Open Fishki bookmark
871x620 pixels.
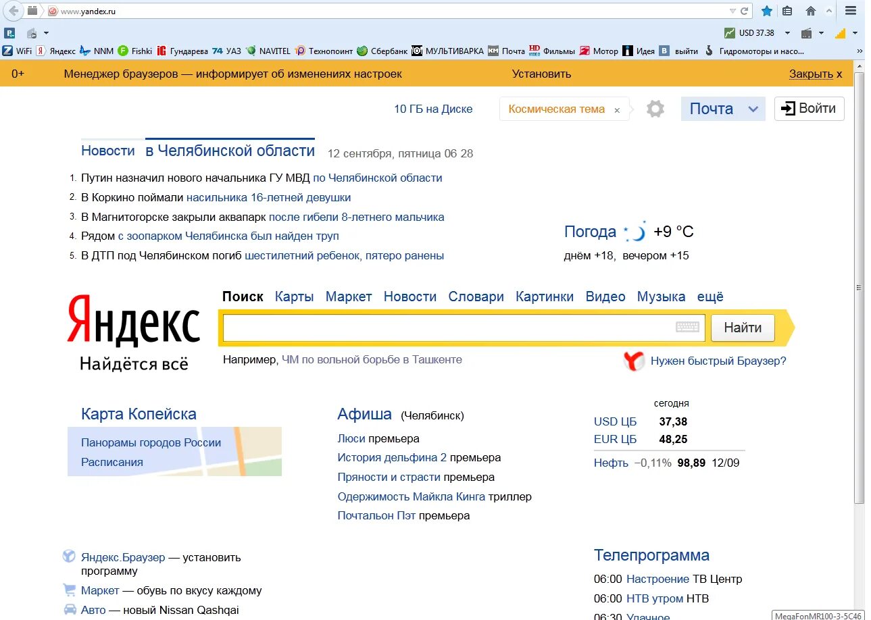pos(136,51)
